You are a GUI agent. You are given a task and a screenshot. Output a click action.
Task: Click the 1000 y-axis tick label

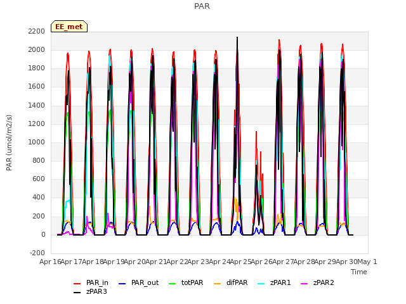tap(37, 142)
